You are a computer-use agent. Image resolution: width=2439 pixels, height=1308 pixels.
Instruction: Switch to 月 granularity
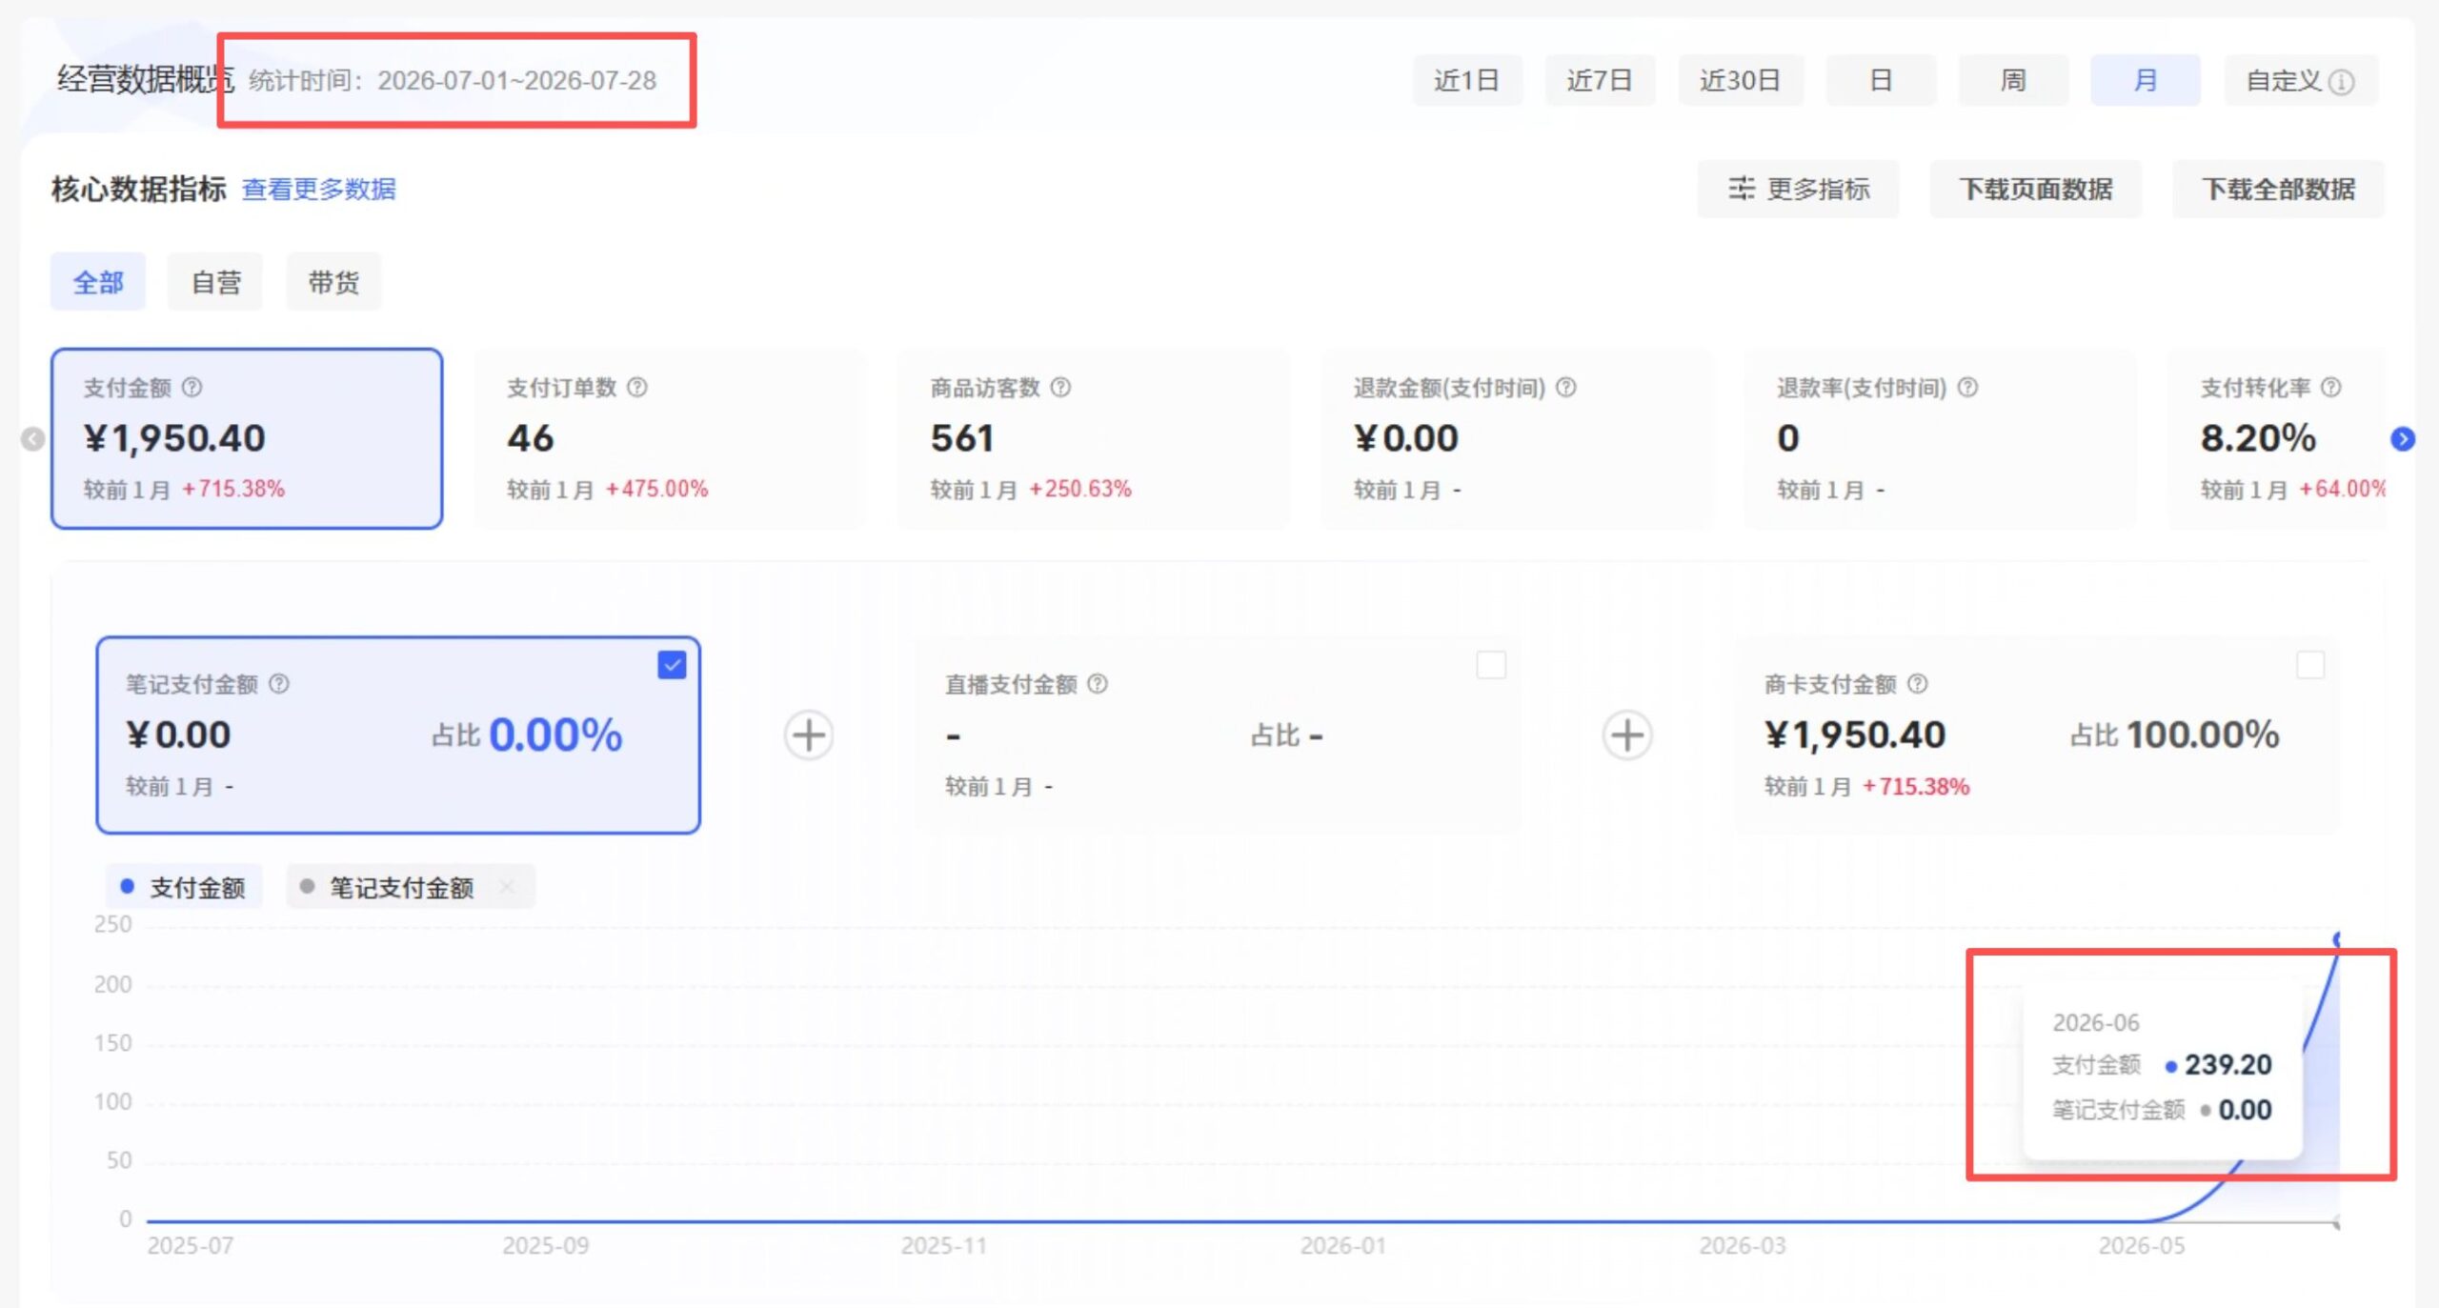[2146, 80]
